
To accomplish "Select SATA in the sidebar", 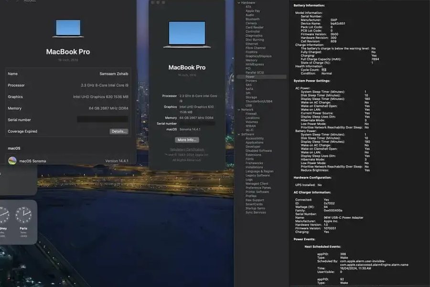I will point(249,89).
